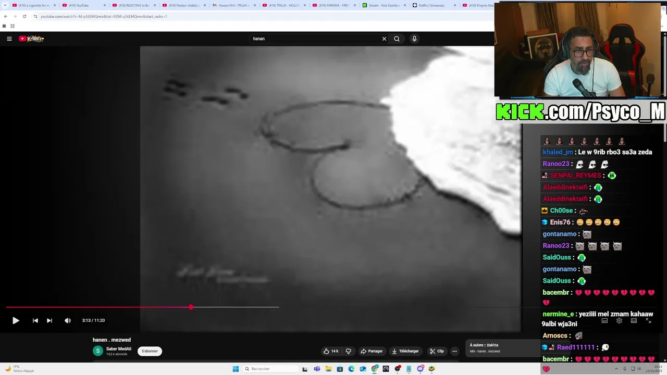
Task: Click the Télécharger download button
Action: click(x=405, y=351)
